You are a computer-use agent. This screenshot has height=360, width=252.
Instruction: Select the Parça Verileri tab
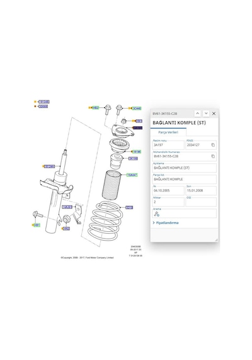pyautogui.click(x=168, y=132)
